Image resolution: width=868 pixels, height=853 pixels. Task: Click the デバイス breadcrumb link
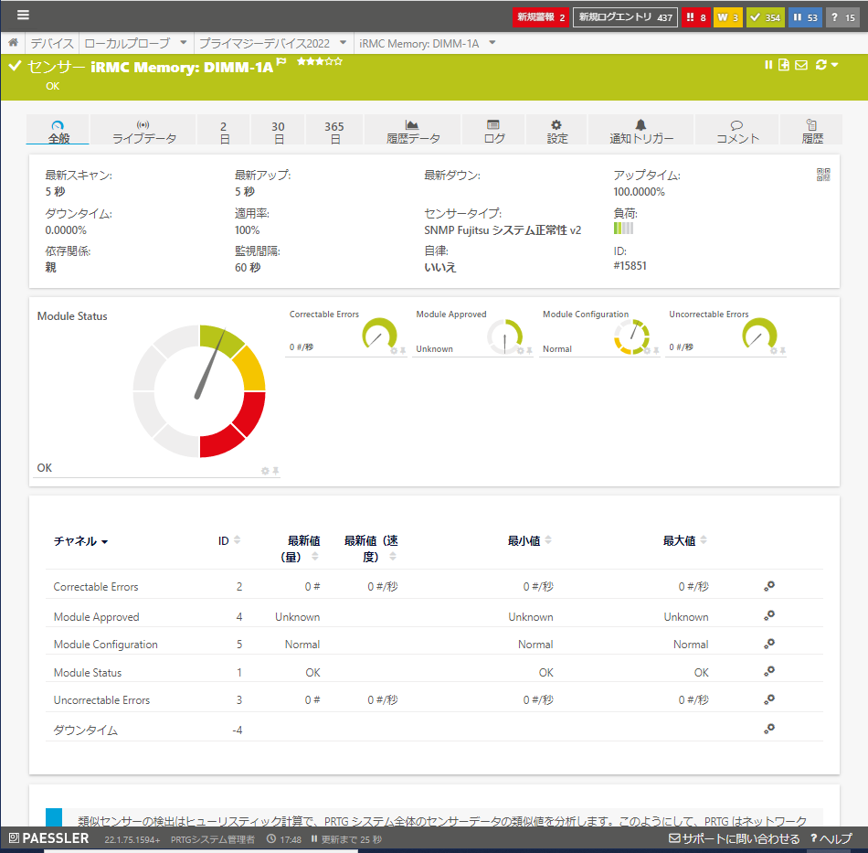tap(52, 43)
